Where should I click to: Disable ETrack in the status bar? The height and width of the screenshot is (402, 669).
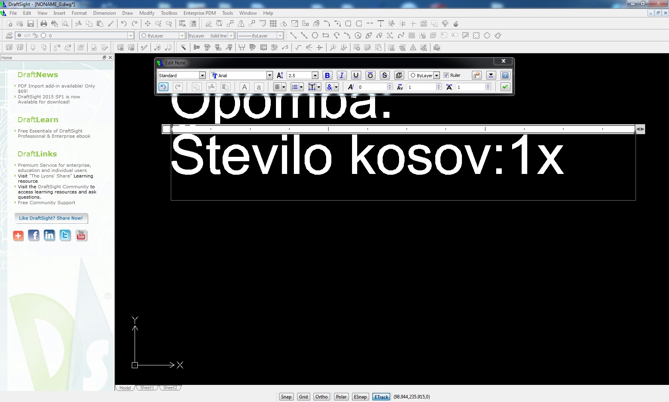pos(381,397)
